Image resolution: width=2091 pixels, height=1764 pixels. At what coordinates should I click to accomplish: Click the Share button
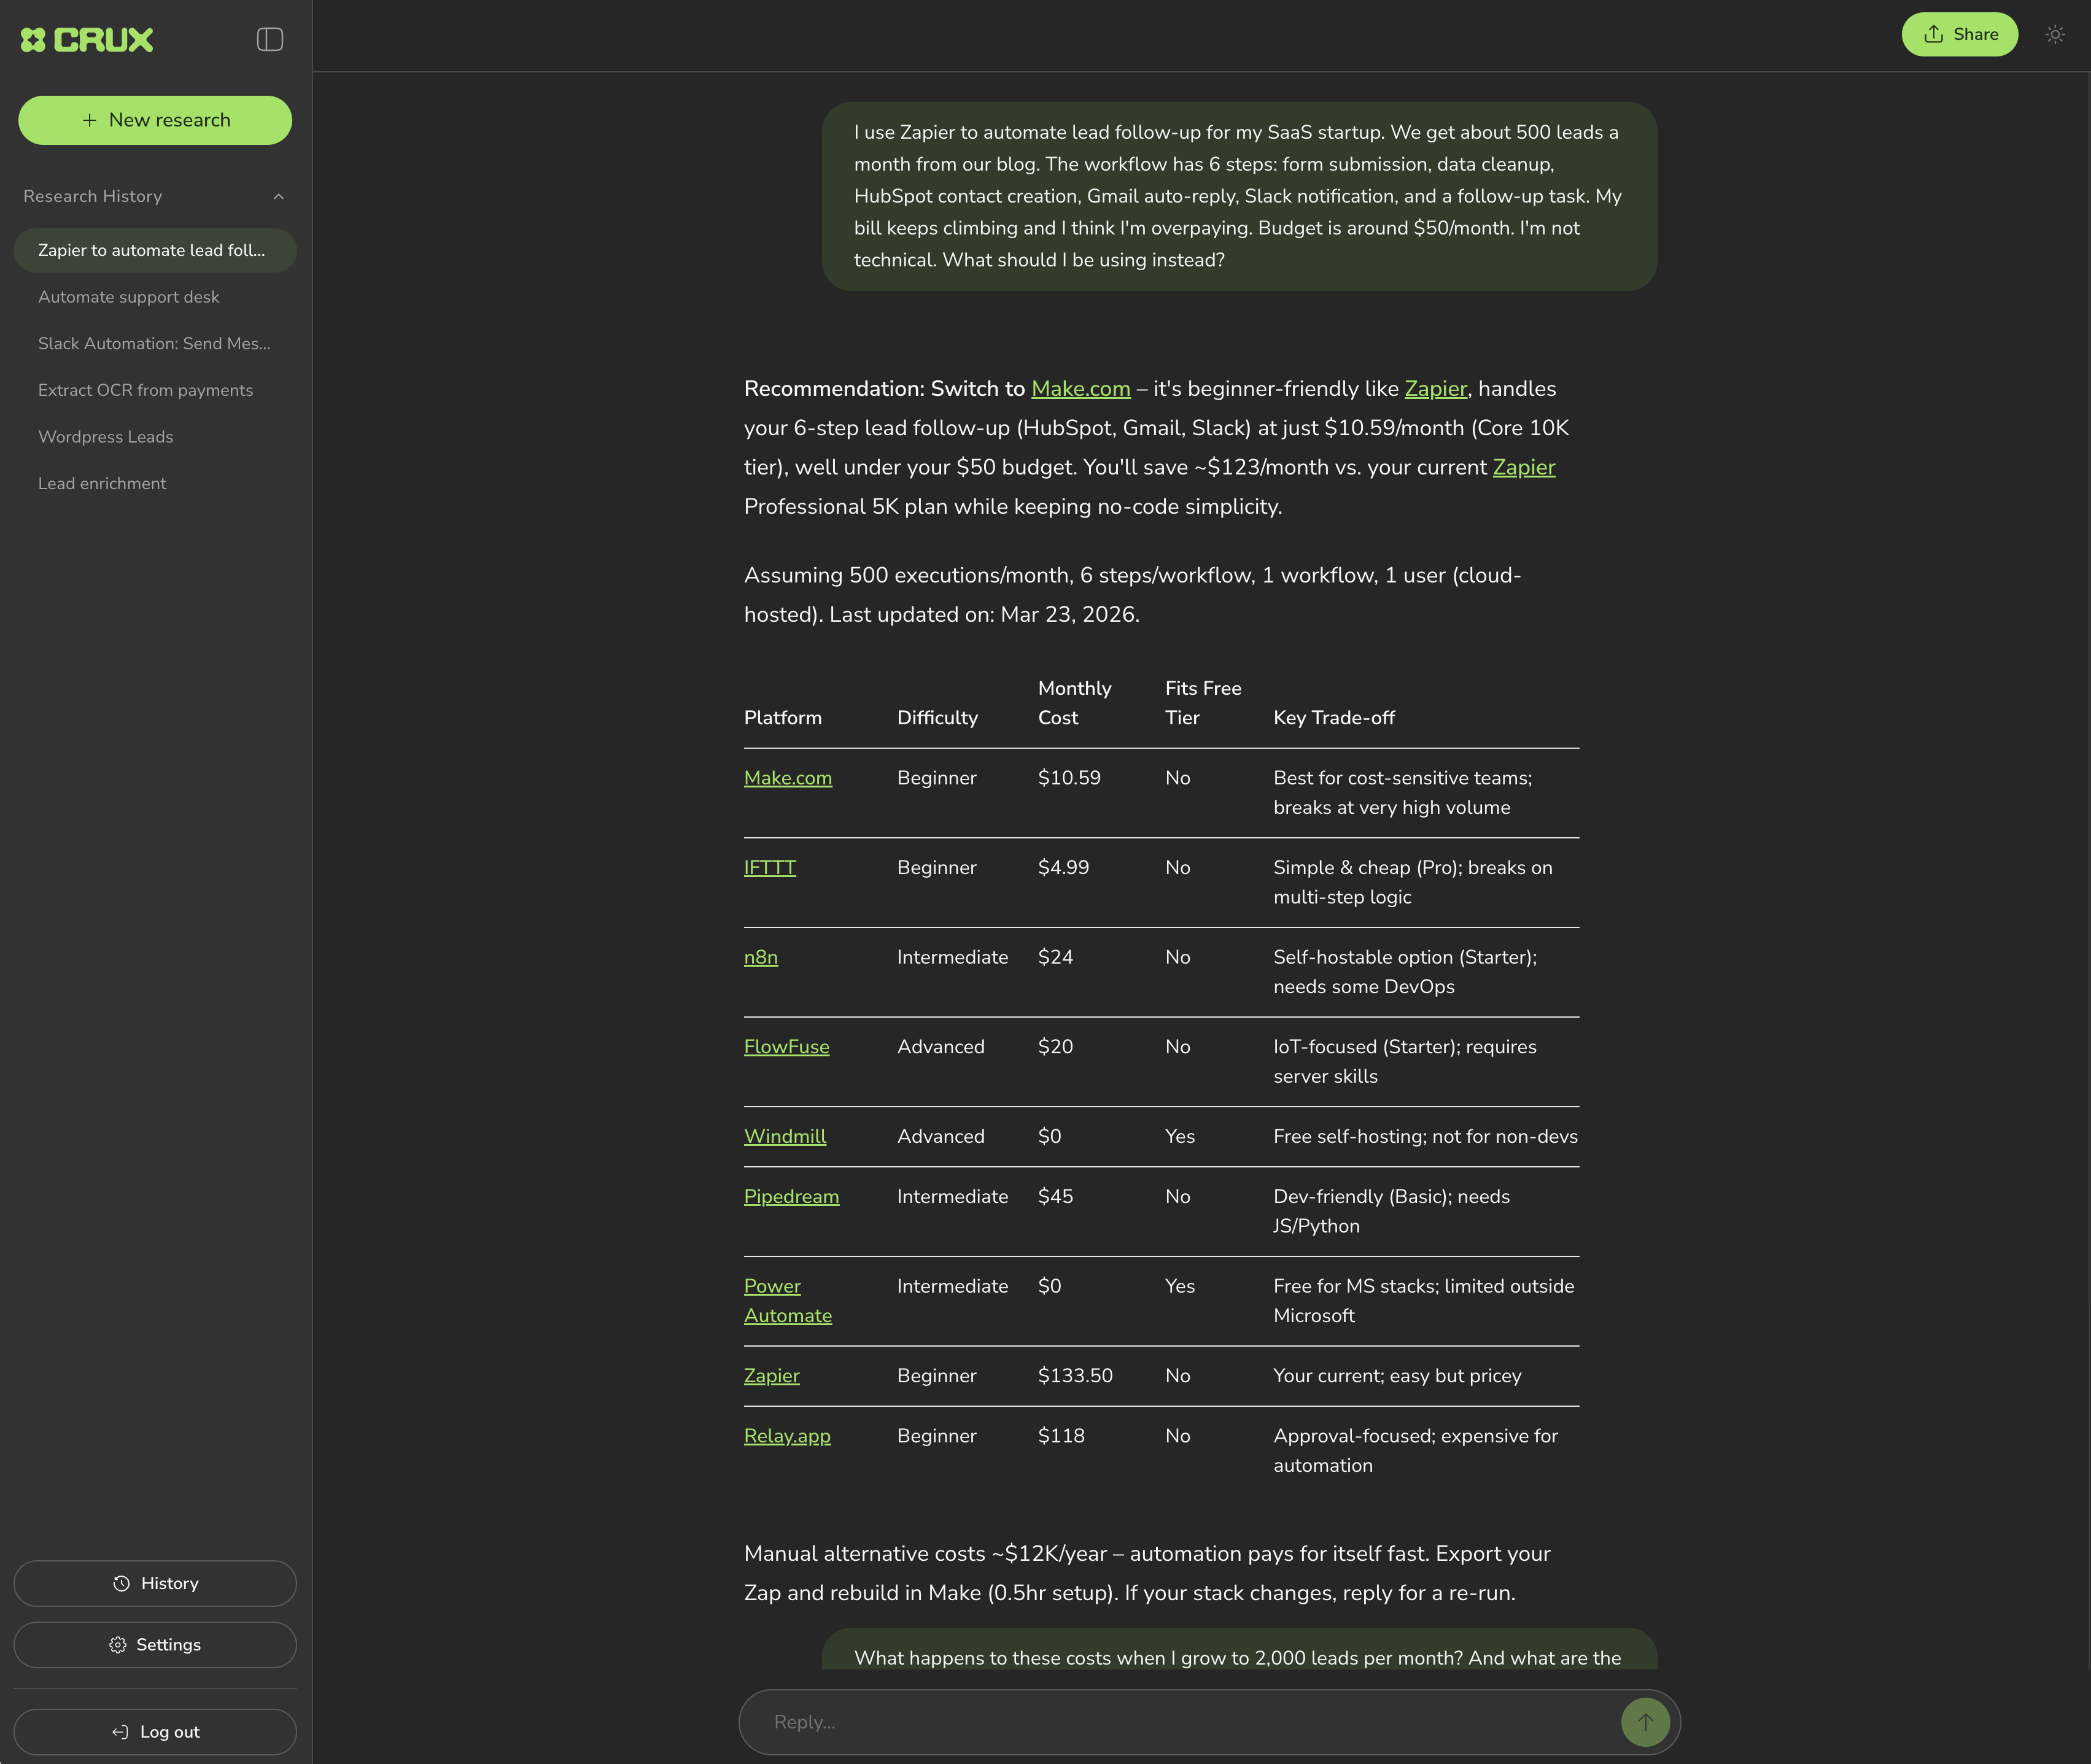click(x=1959, y=34)
